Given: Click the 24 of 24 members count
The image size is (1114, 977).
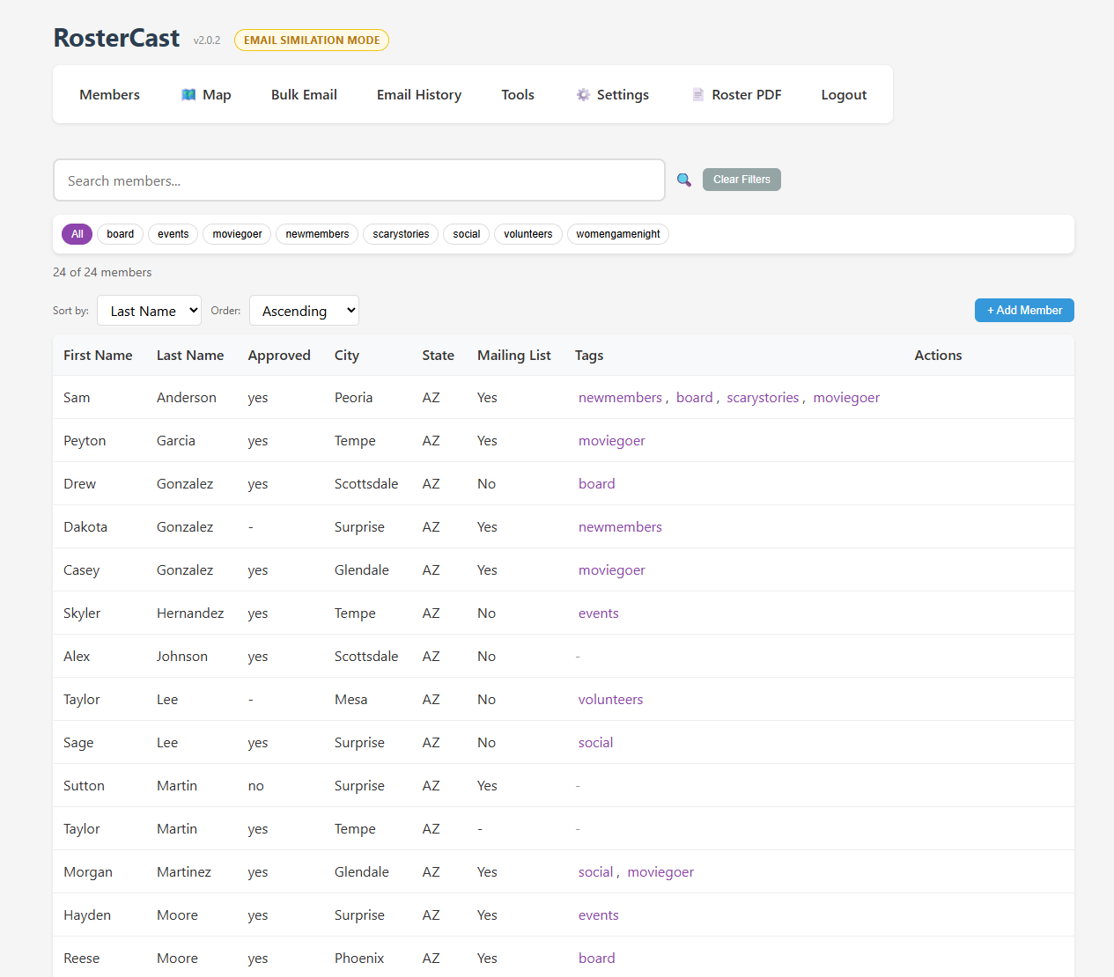Looking at the screenshot, I should (102, 272).
